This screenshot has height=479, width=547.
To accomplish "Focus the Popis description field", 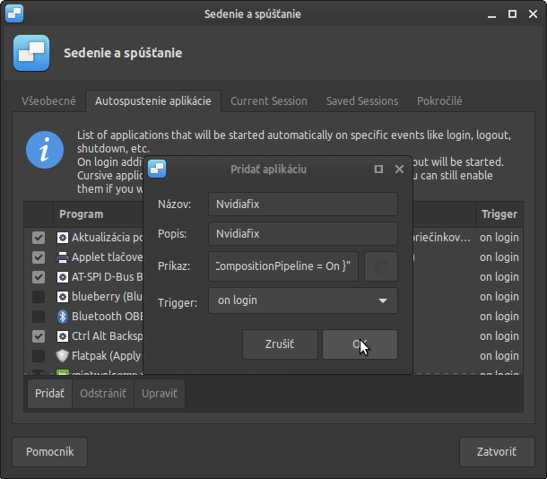I will coord(302,234).
